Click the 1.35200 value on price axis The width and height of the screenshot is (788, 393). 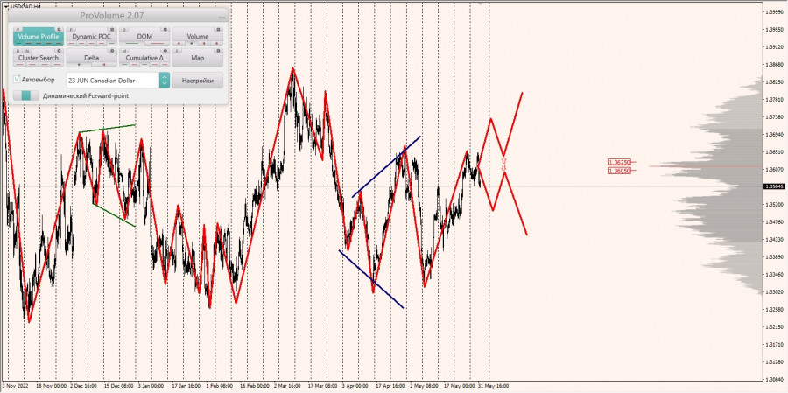tap(775, 204)
